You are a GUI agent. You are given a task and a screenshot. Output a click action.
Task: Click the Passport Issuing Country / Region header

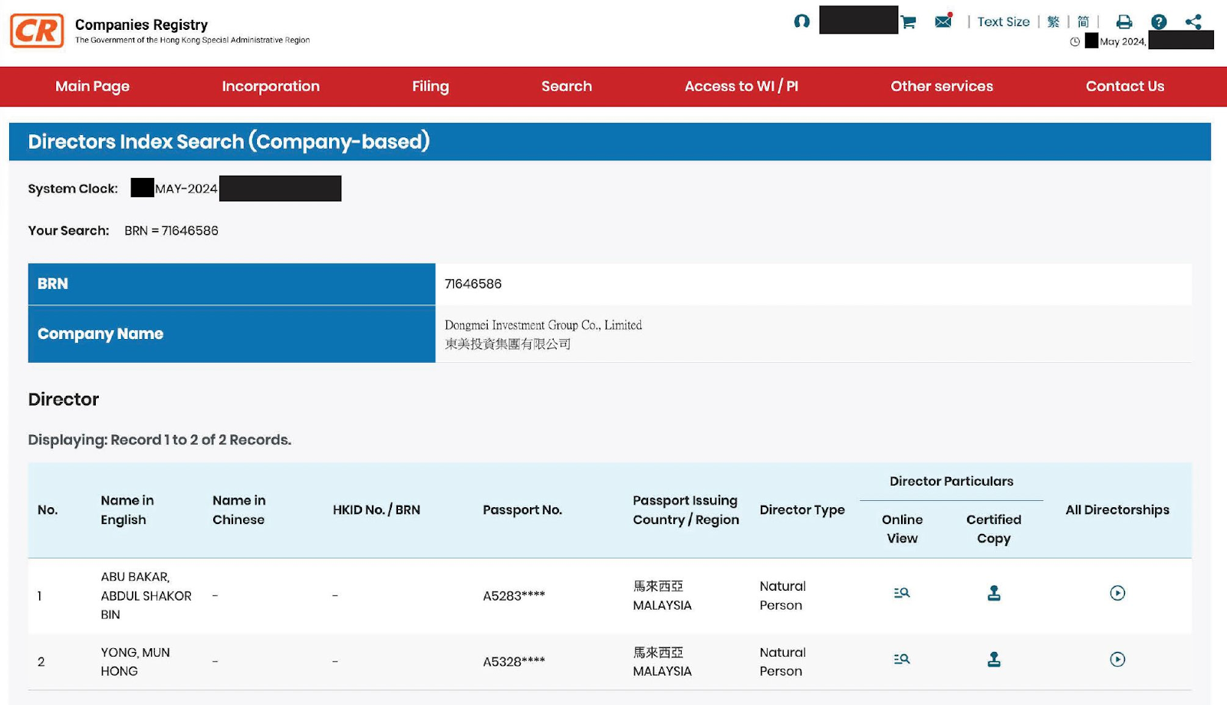tap(686, 509)
